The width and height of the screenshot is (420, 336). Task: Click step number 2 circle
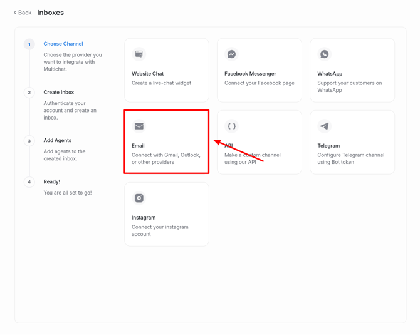(29, 93)
